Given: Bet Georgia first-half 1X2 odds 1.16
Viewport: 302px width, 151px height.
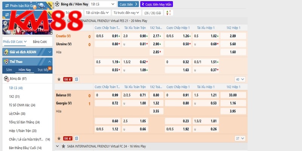Looking at the screenshot, I should [233, 103].
